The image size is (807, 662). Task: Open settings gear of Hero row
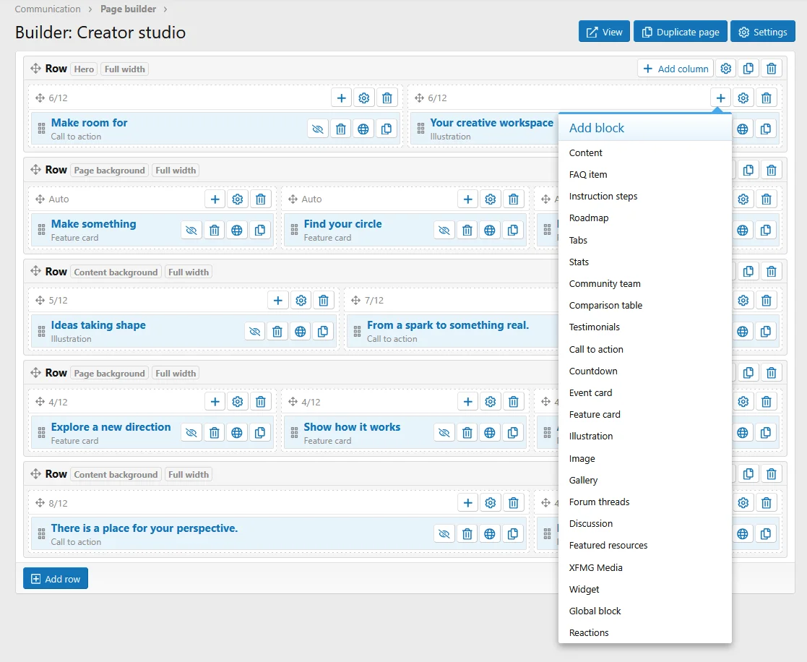point(725,69)
